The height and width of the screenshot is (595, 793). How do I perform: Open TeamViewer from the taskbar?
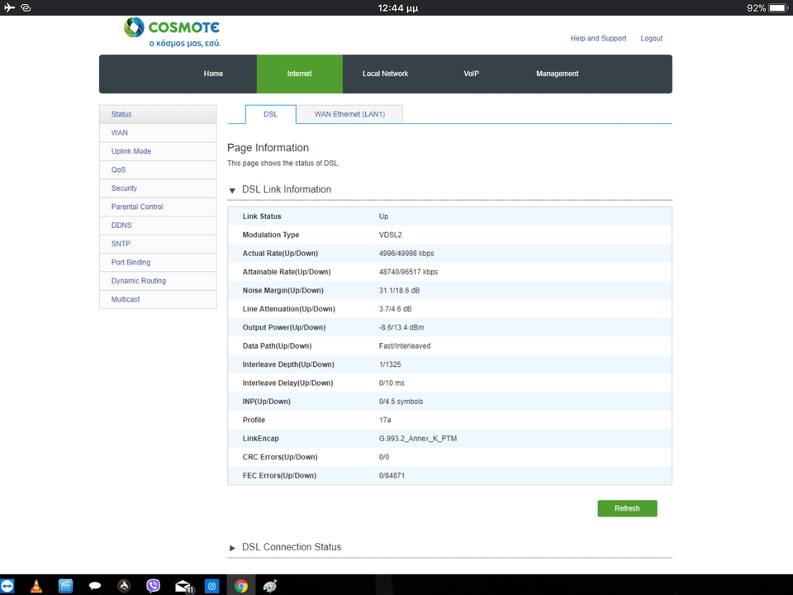point(7,586)
